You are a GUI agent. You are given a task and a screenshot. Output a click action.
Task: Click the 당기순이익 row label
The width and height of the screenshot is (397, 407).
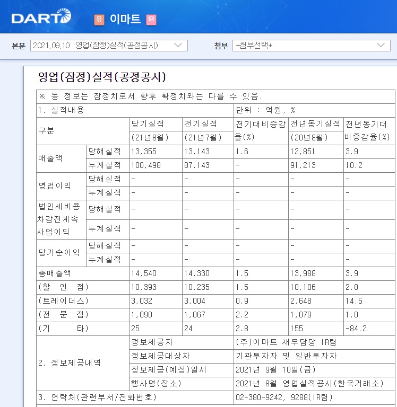point(59,252)
